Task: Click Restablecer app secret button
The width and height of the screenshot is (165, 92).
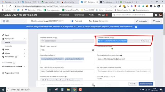Action: click(145, 41)
